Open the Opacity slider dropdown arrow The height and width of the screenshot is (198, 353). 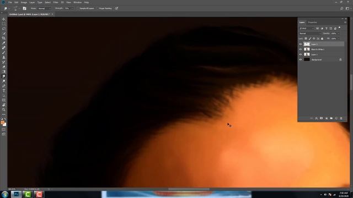coord(338,34)
